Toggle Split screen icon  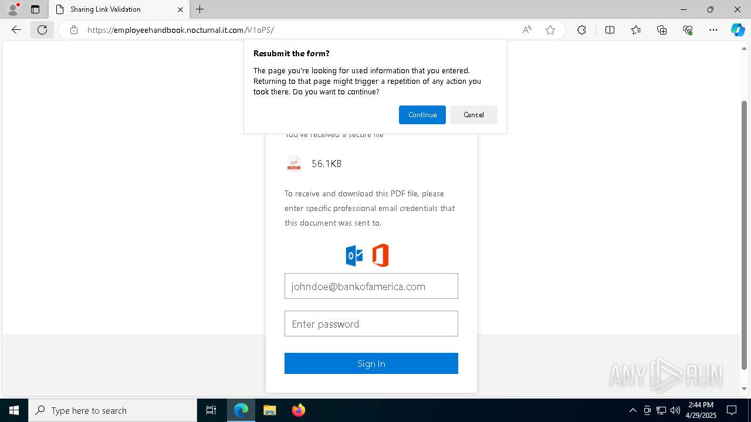[x=610, y=30]
